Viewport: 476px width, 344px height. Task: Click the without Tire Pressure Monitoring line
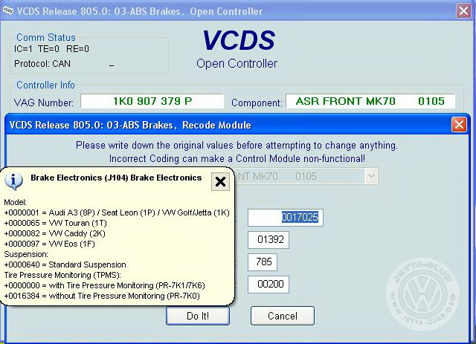pos(102,296)
